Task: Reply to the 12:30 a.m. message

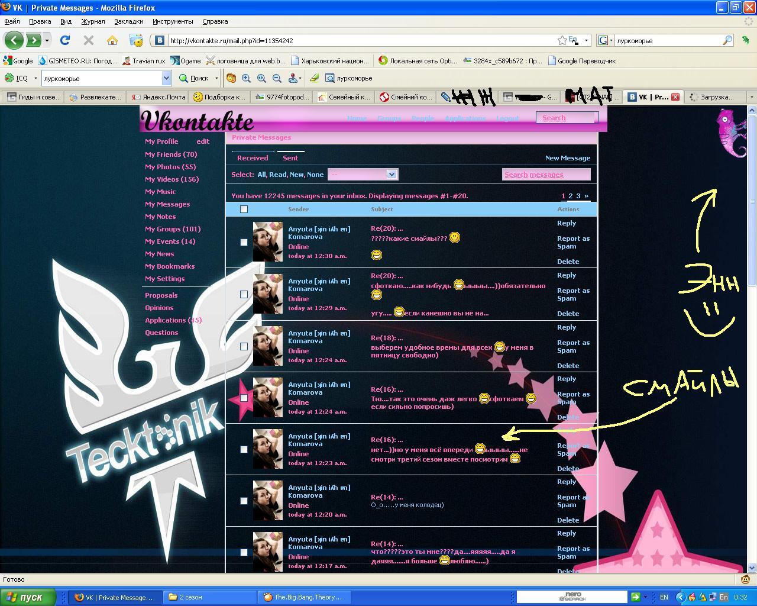Action: pos(567,223)
